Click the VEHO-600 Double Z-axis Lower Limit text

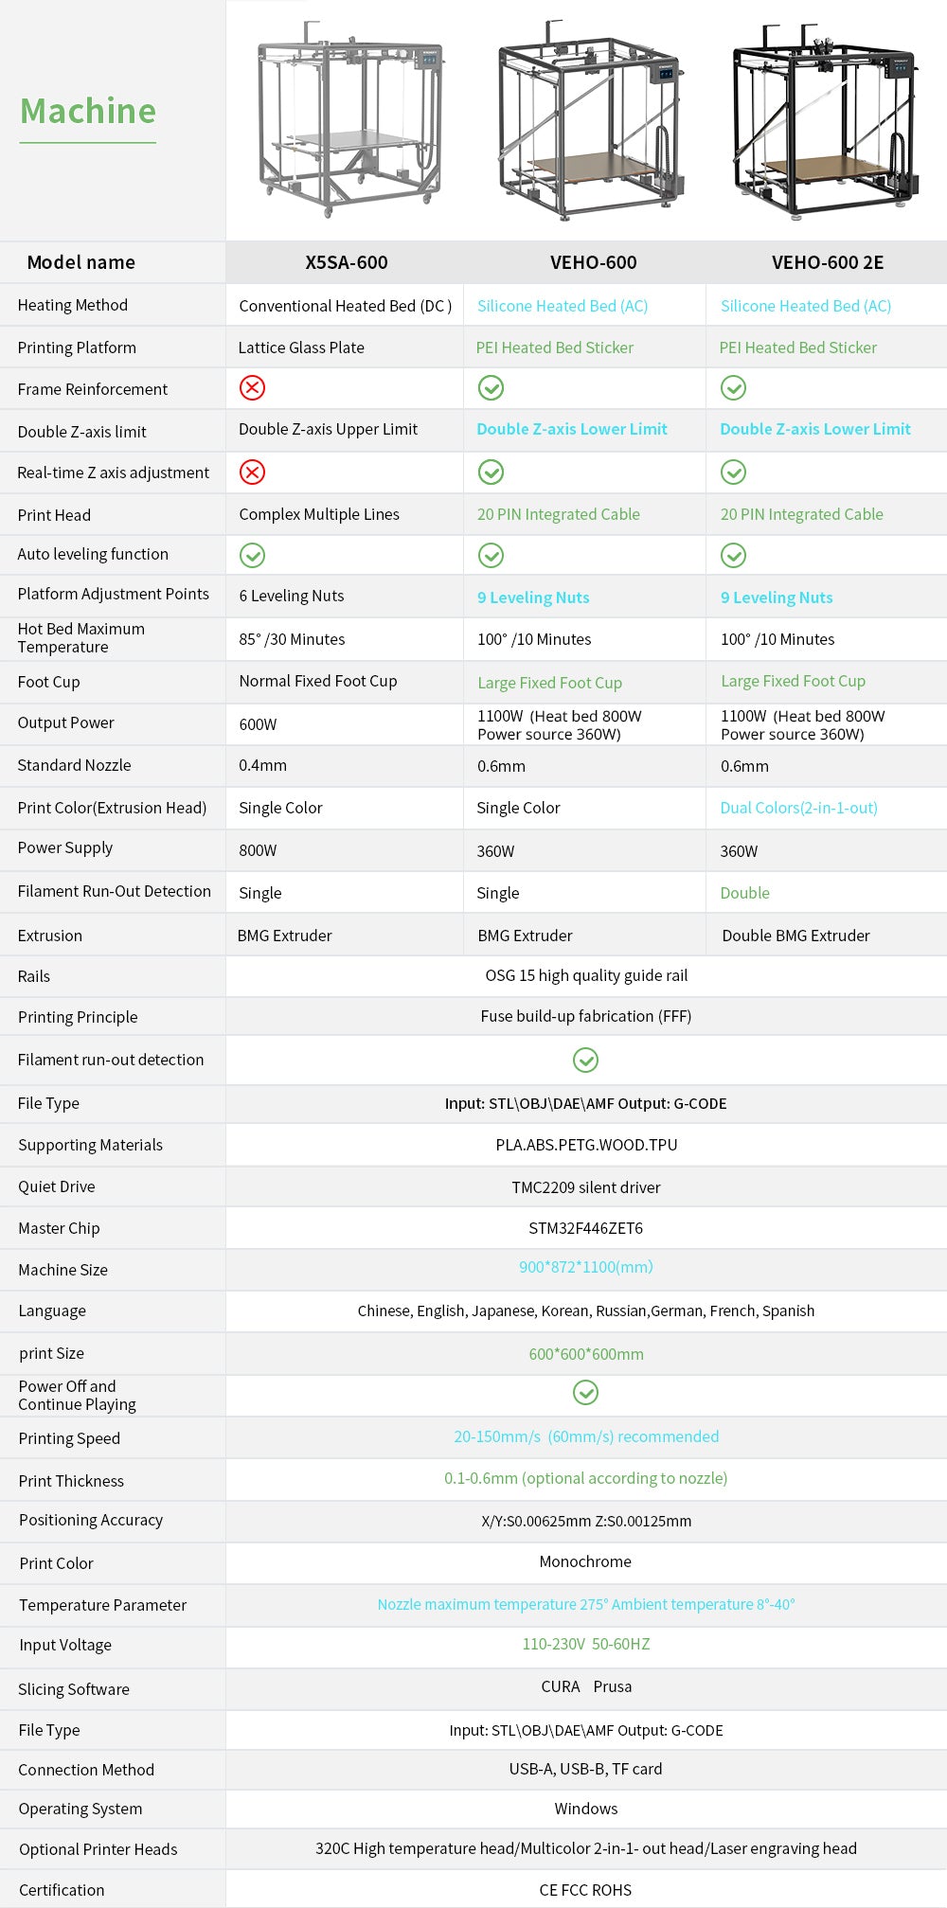(x=572, y=429)
